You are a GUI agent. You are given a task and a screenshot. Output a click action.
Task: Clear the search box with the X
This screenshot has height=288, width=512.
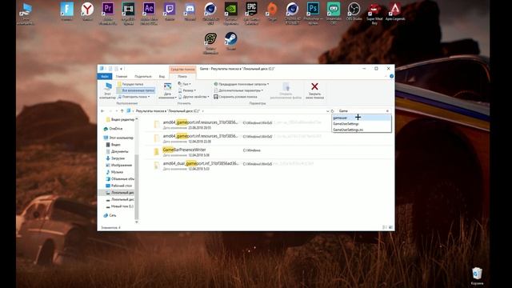click(387, 111)
